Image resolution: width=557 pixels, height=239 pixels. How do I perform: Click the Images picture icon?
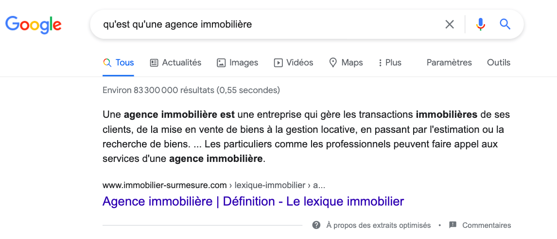coord(221,63)
